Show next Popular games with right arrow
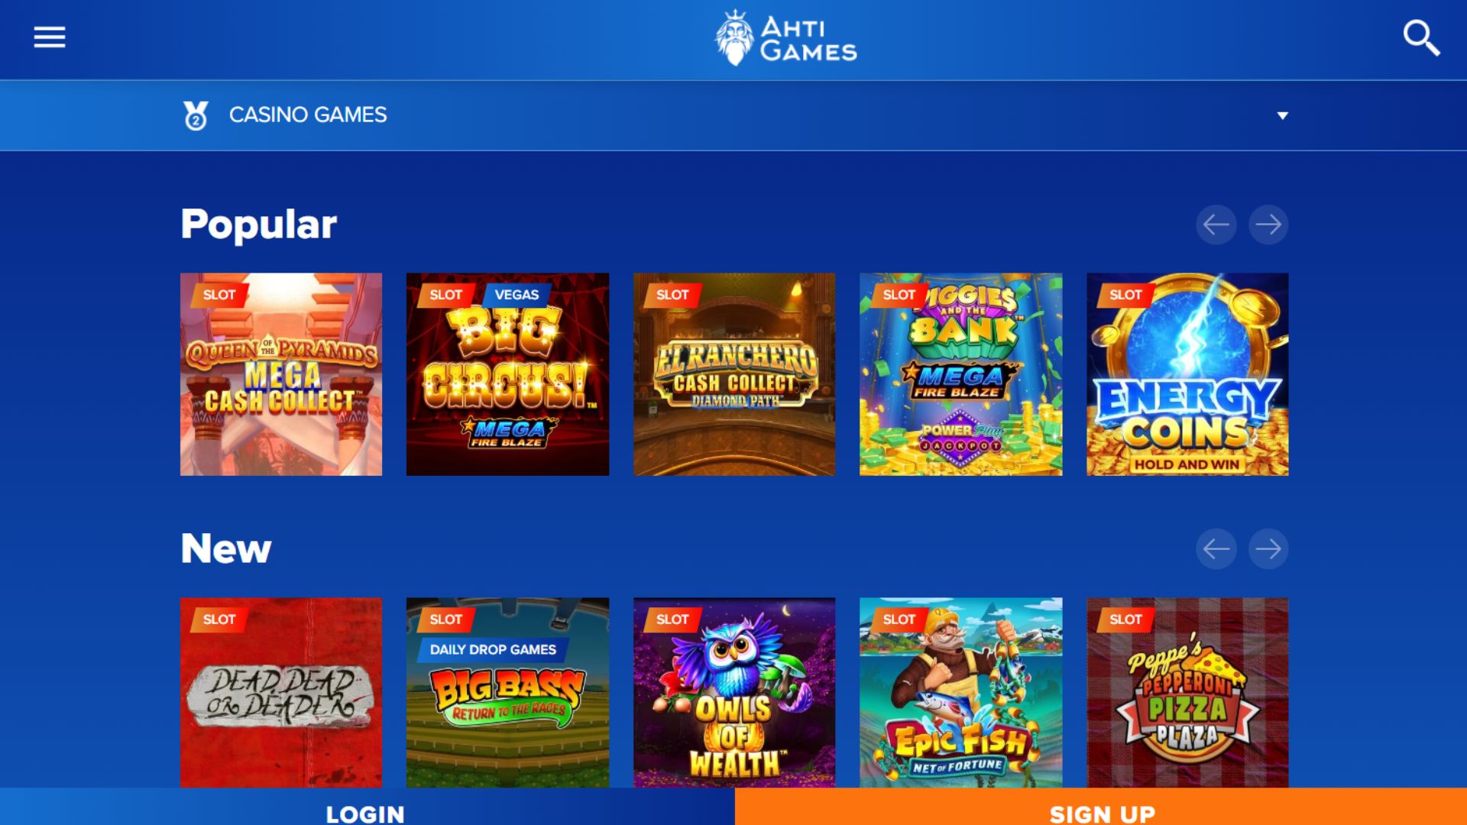Image resolution: width=1467 pixels, height=825 pixels. click(x=1268, y=225)
